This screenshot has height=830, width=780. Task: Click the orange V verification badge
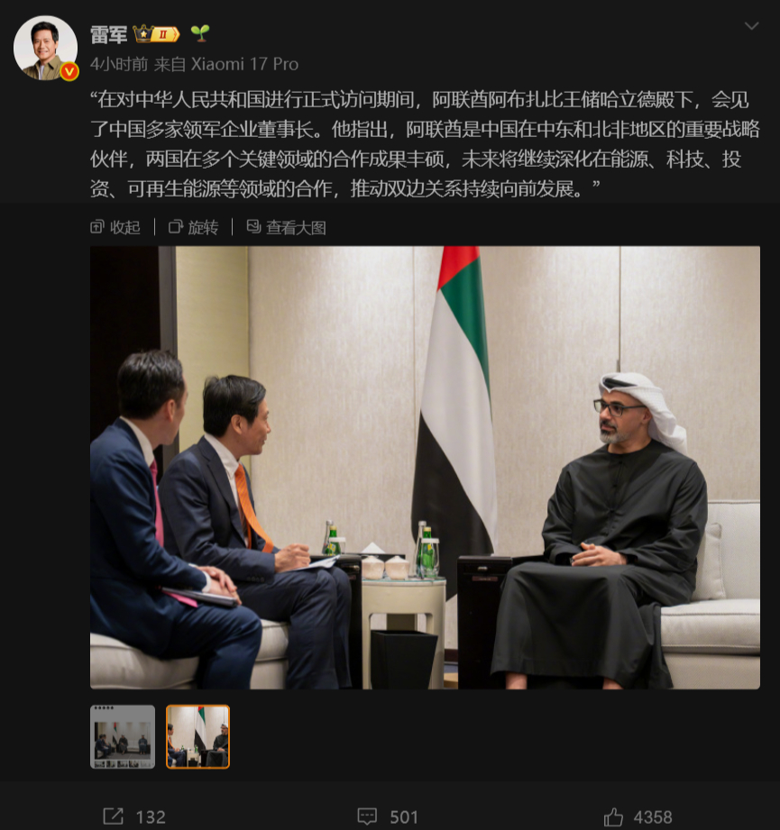[x=69, y=71]
